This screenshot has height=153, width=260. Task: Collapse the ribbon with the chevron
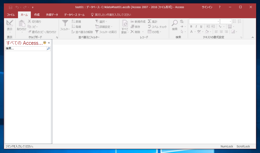pos(253,37)
